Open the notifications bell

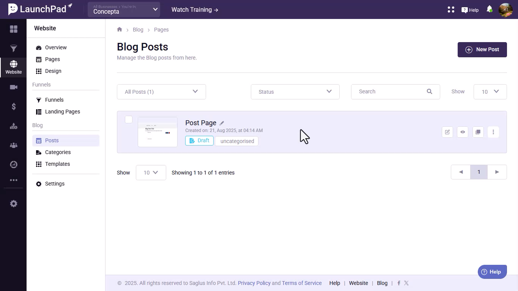490,9
